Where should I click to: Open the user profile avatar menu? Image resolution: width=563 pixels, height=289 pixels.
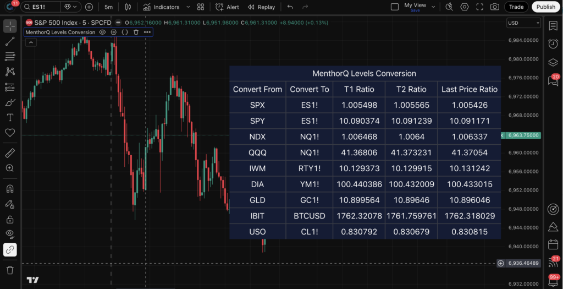(x=10, y=7)
